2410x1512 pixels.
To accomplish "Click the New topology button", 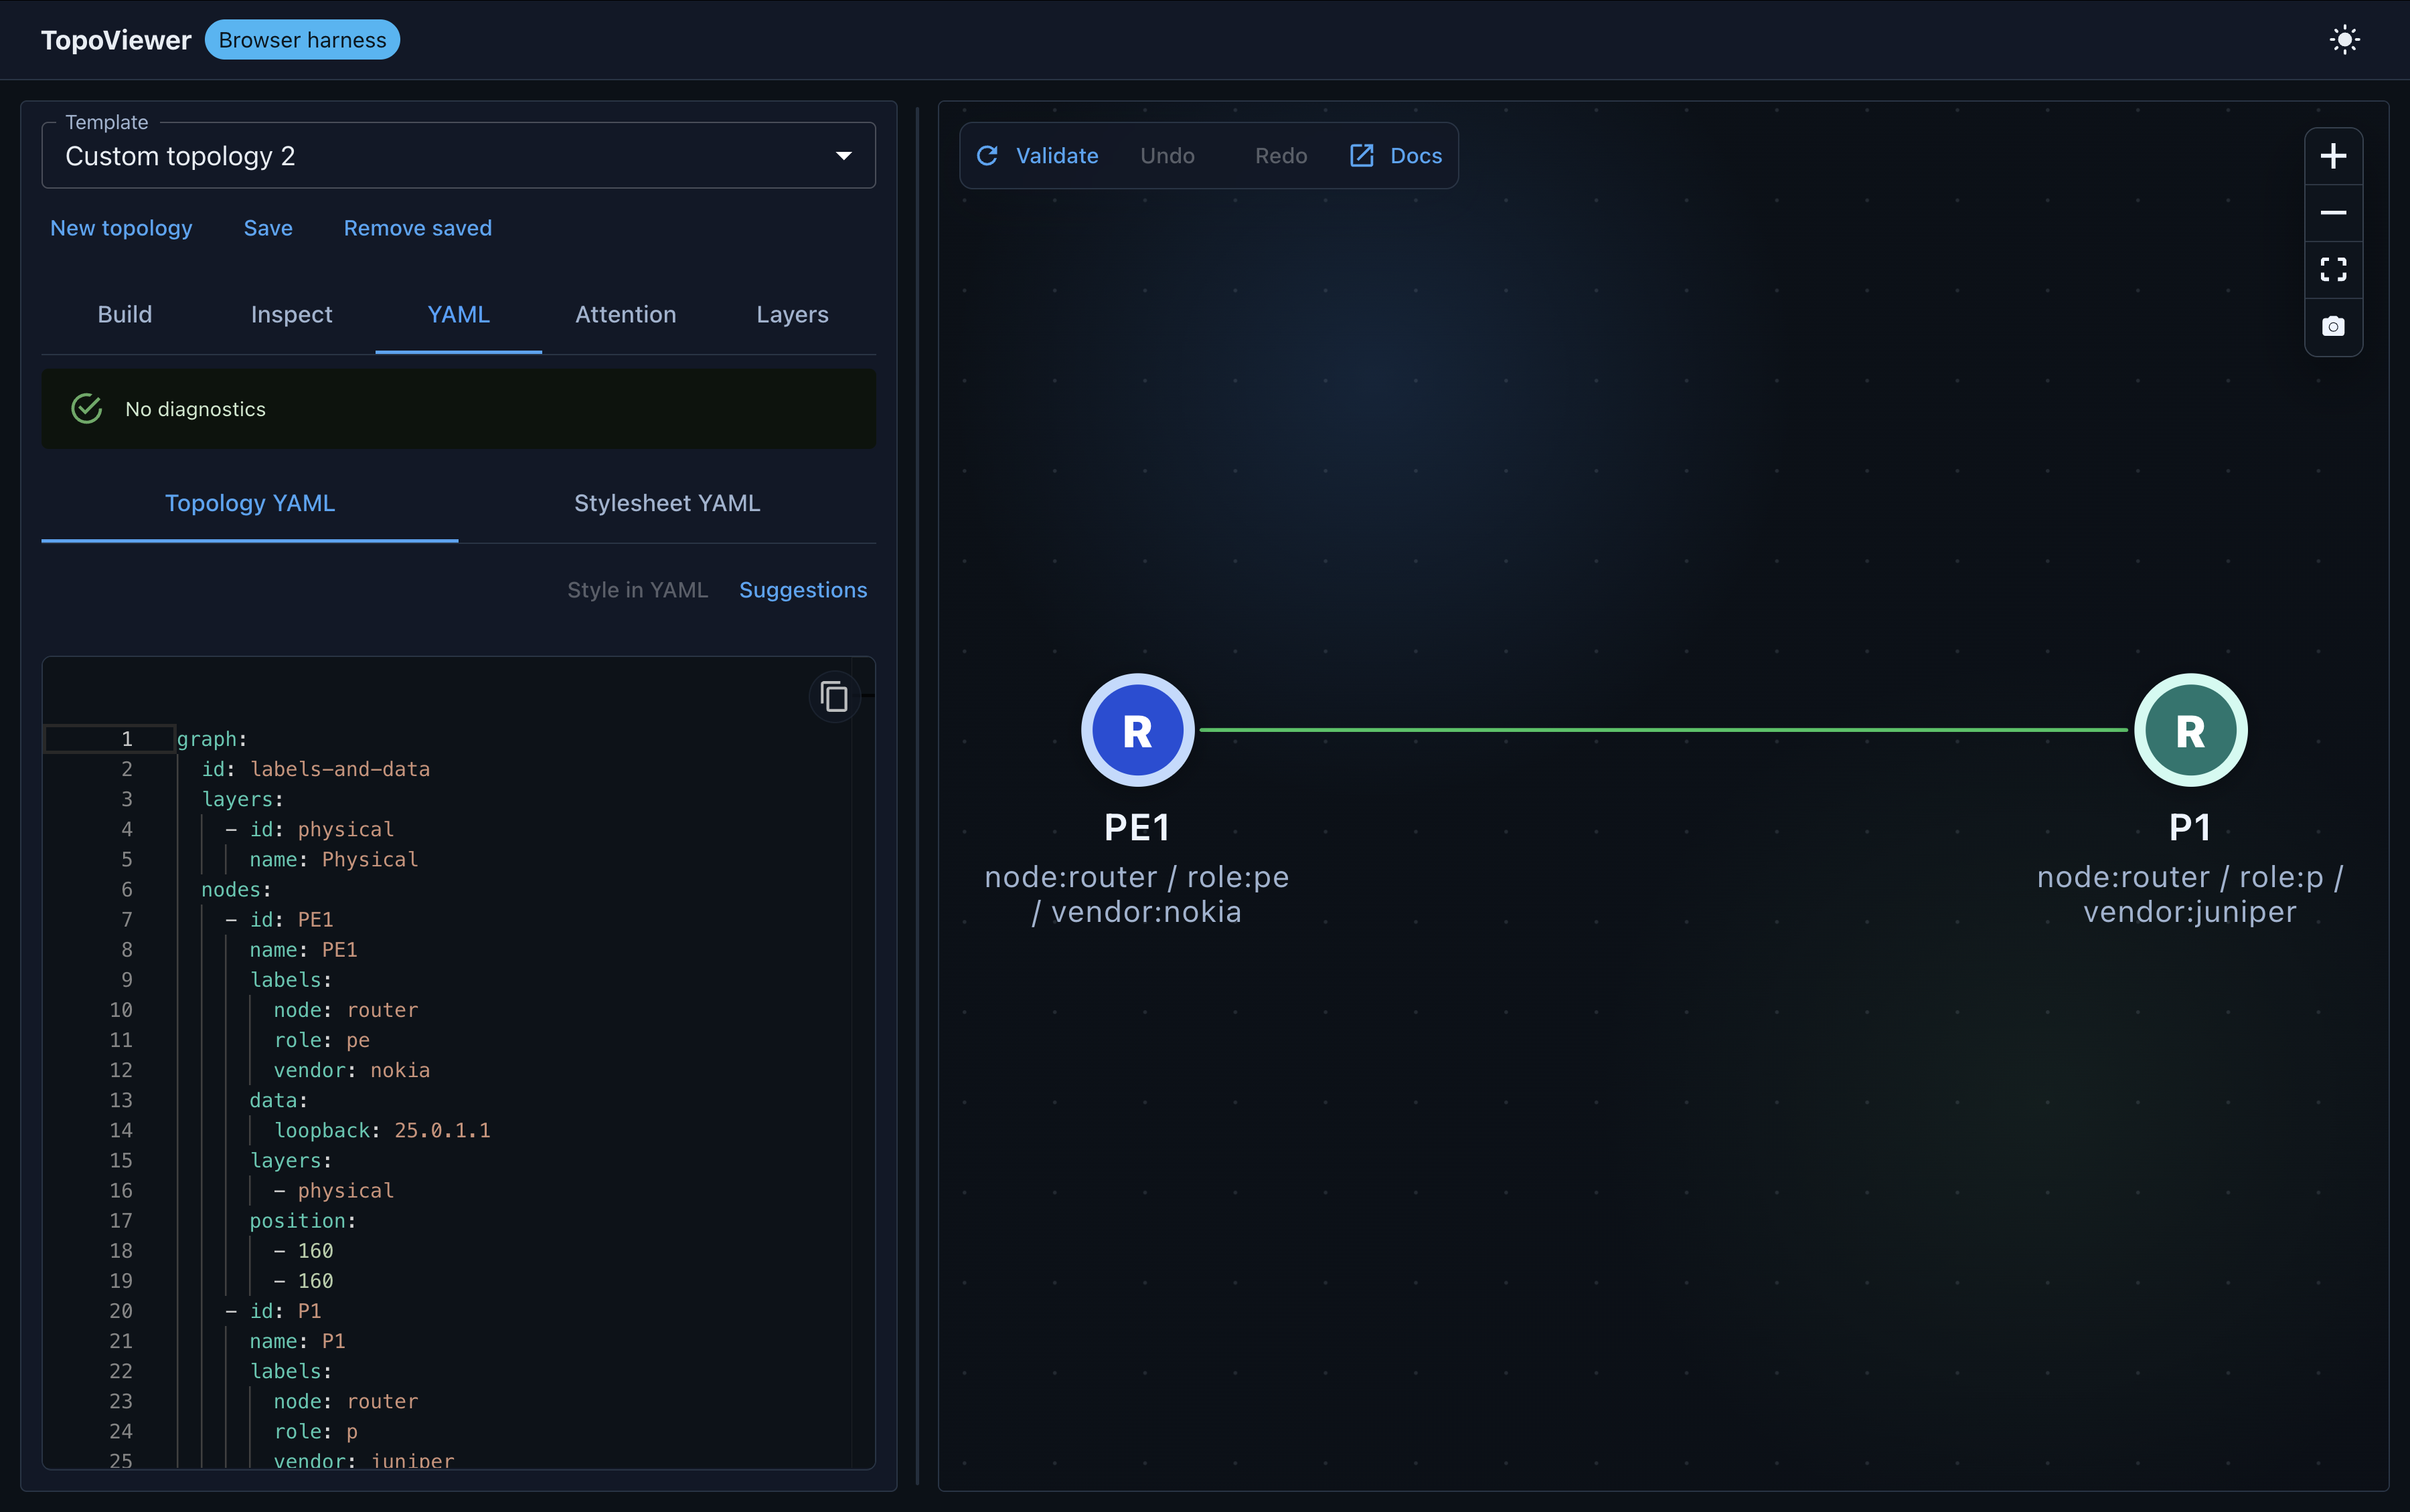I will [121, 228].
